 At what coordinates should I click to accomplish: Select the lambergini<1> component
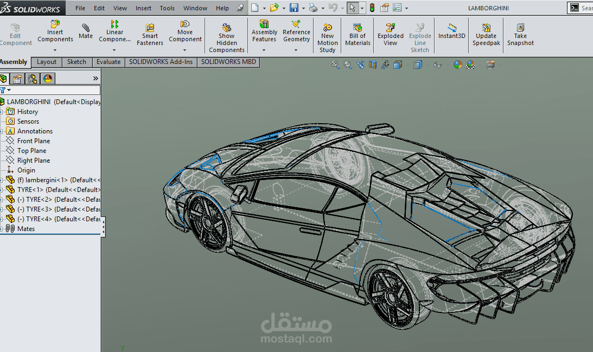[59, 180]
